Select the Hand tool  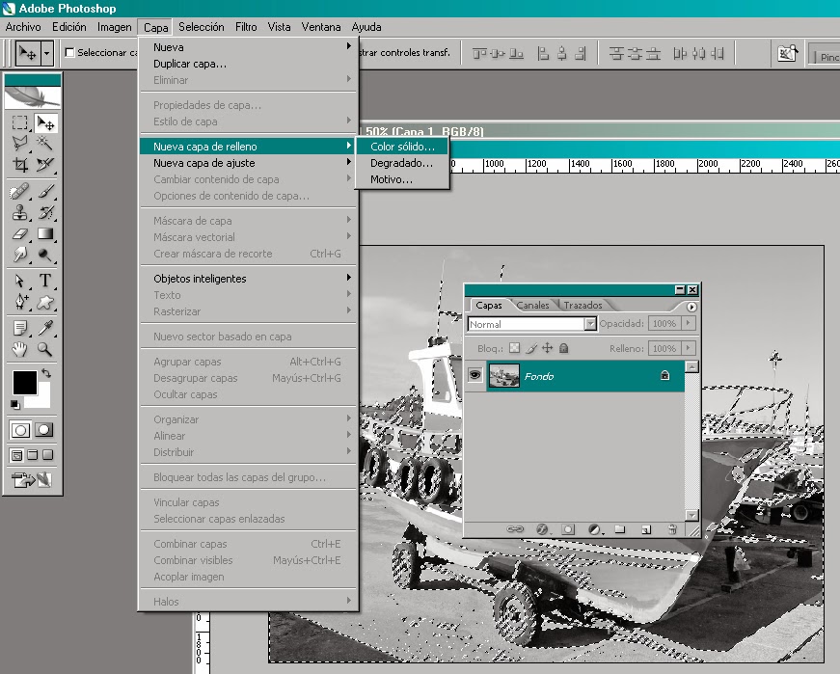[20, 349]
